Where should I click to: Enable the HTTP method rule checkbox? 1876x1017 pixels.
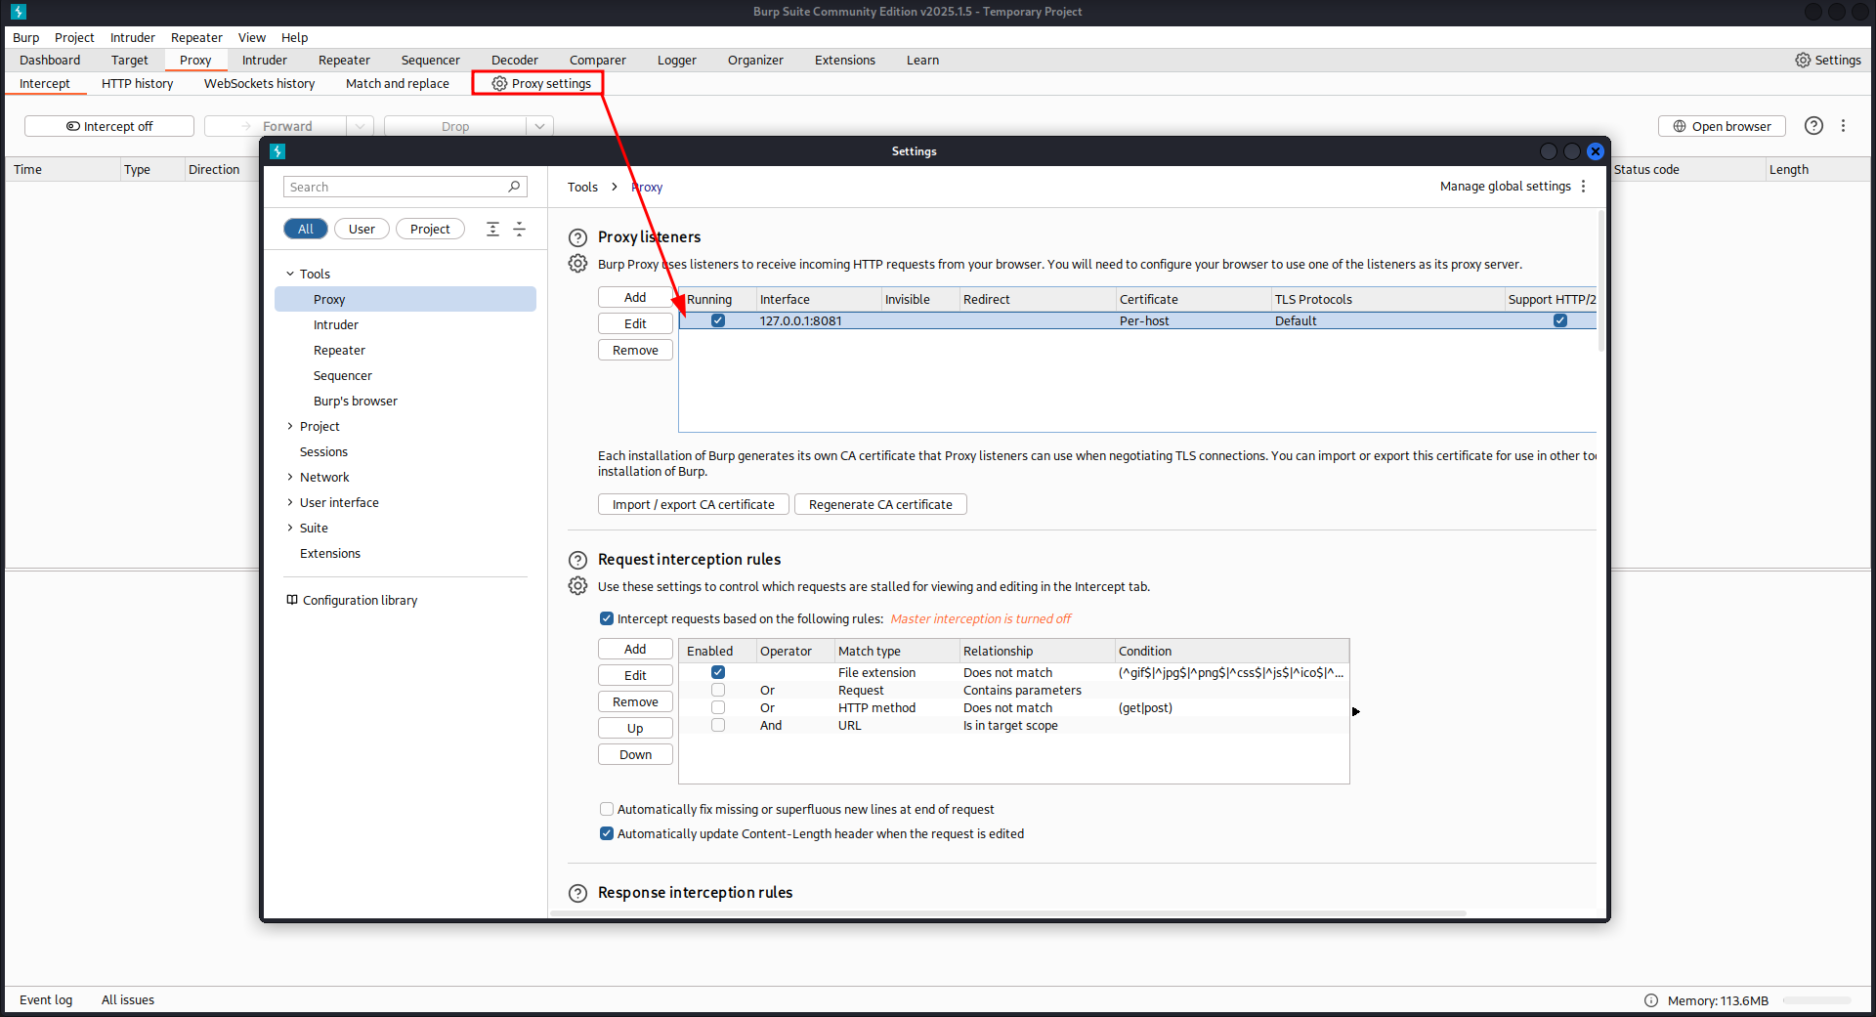click(718, 707)
